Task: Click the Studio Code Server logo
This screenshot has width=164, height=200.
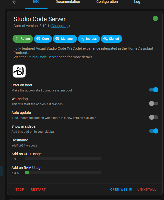Action: point(19,71)
